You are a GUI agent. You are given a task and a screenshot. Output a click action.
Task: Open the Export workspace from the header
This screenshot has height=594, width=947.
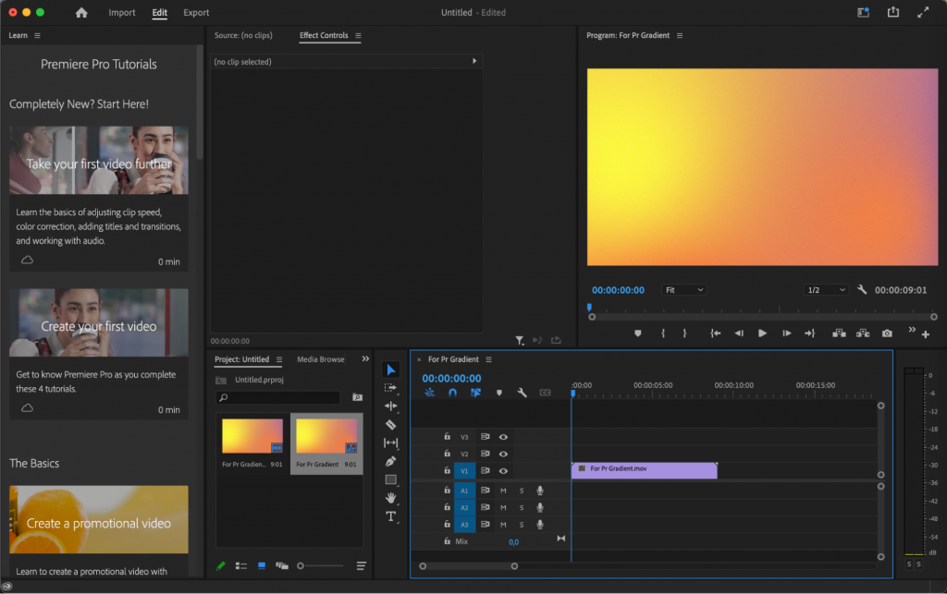pyautogui.click(x=194, y=13)
